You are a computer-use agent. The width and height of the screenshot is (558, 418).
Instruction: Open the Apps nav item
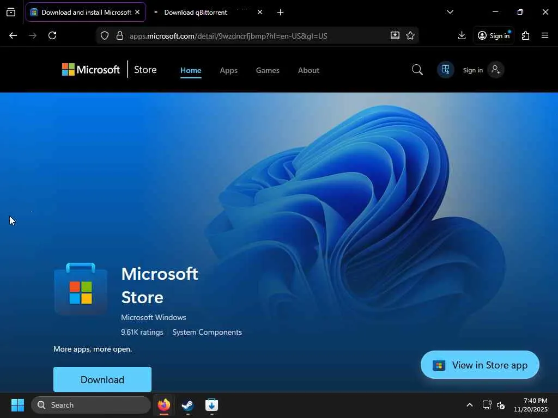(x=228, y=70)
